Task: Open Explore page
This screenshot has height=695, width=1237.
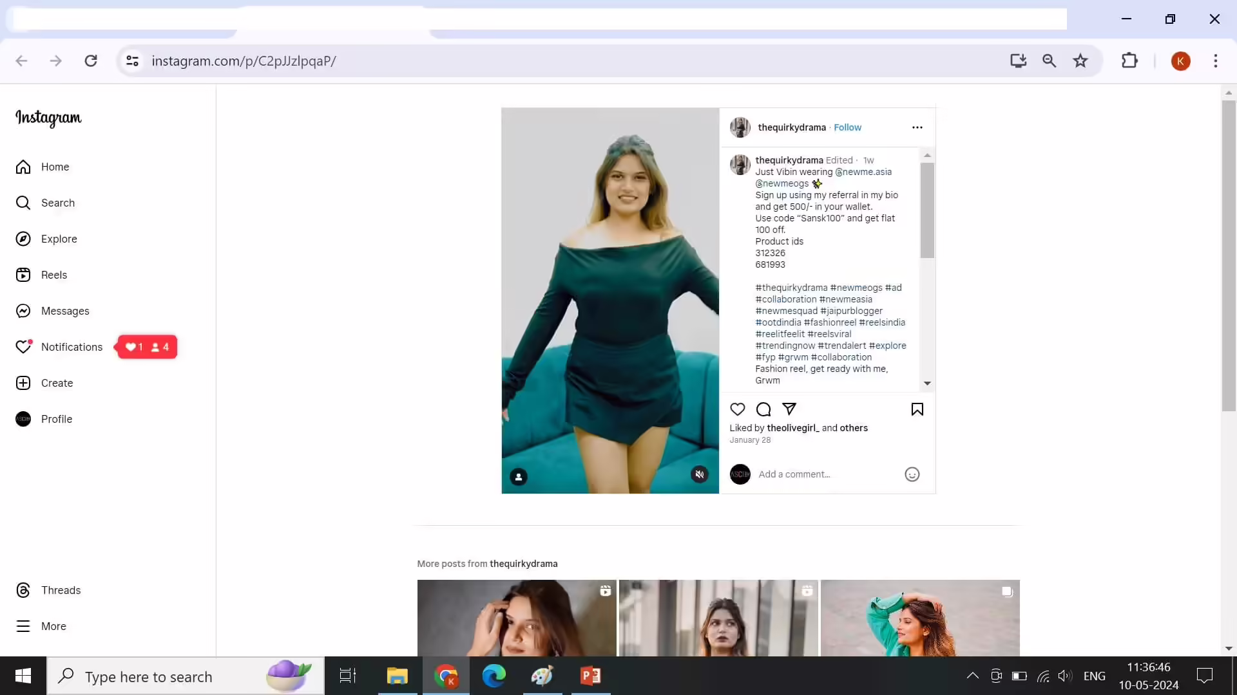Action: coord(46,239)
